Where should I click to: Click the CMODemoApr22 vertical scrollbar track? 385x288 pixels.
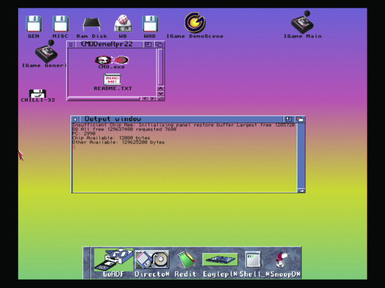[x=161, y=67]
